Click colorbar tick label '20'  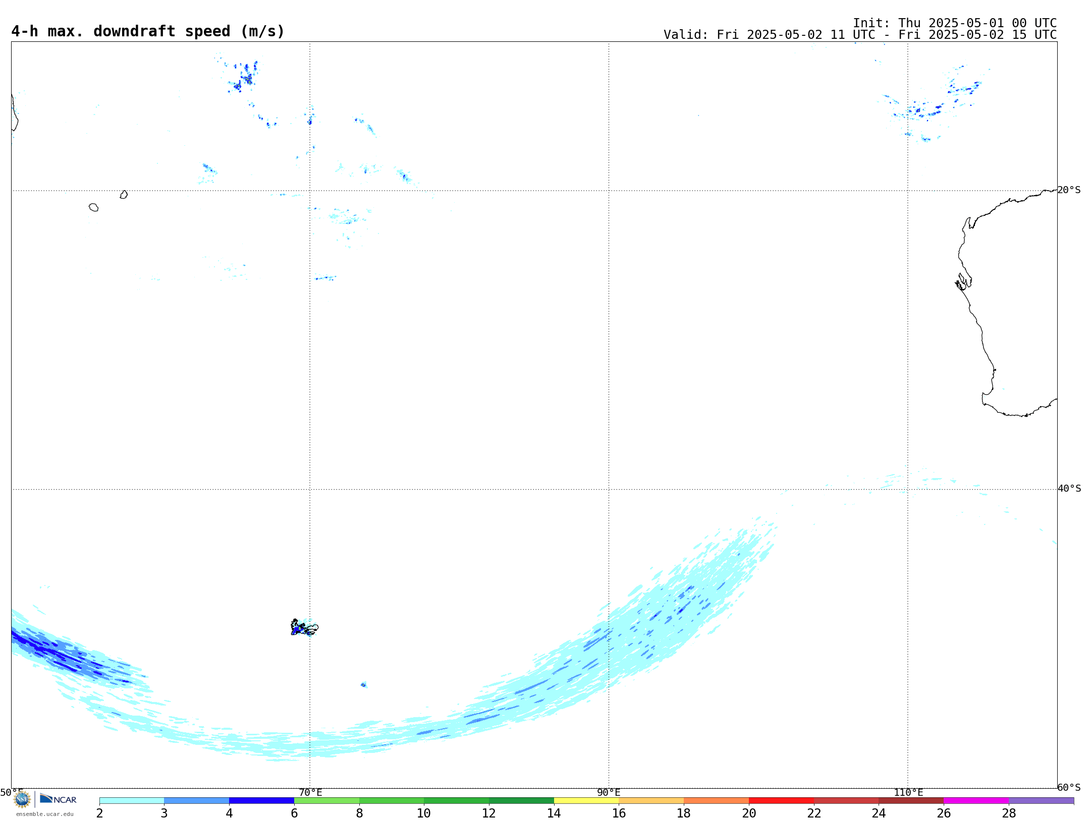(749, 813)
